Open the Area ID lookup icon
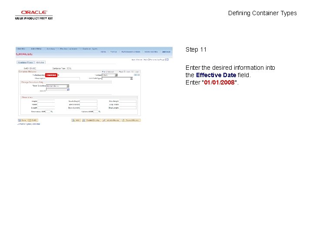The height and width of the screenshot is (234, 313). click(68, 90)
